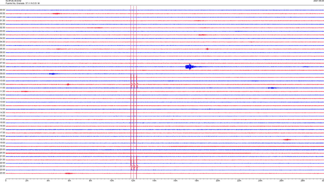Click the red event on the 23:30 trace
Viewport: 324px width, 182px height.
pyautogui.click(x=69, y=173)
